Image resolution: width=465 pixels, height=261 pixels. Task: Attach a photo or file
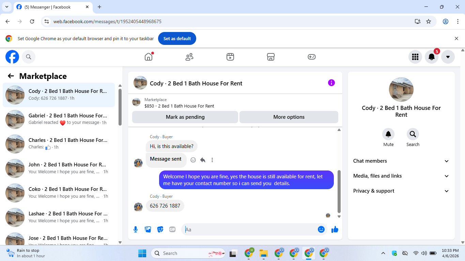point(148,229)
